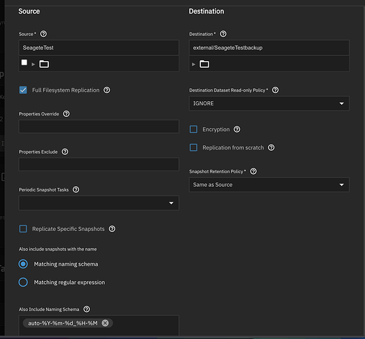Viewport: 365px width, 339px height.
Task: Enable Replication from scratch
Action: pos(193,147)
